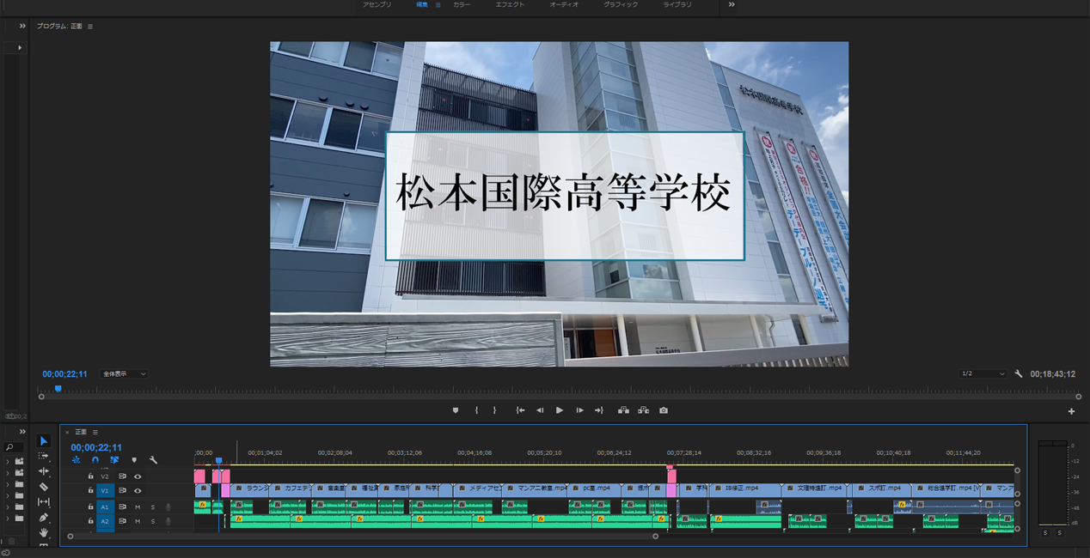Viewport: 1090px width, 558px height.
Task: Select the IB修正.mp4 clip in timeline
Action: point(744,488)
